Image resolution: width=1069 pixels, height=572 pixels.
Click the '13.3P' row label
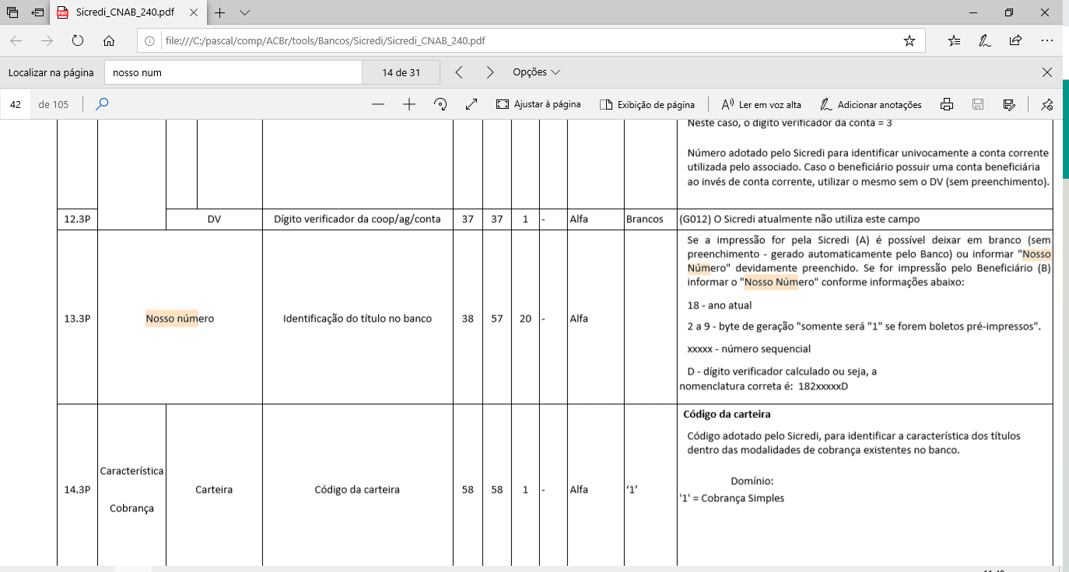(x=76, y=319)
